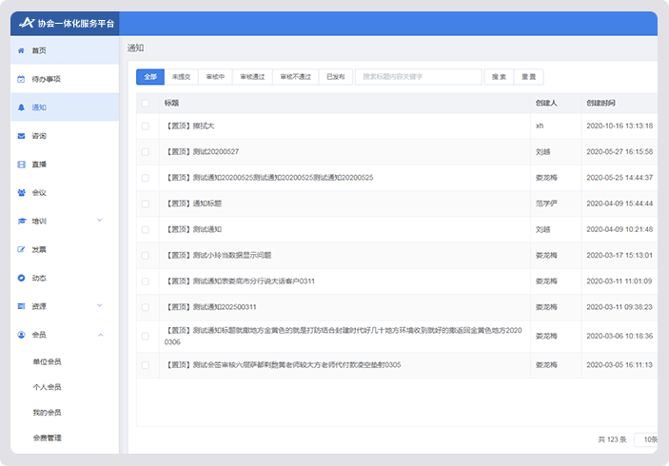Click the 直播 film icon
Image resolution: width=669 pixels, height=466 pixels.
pyautogui.click(x=21, y=165)
